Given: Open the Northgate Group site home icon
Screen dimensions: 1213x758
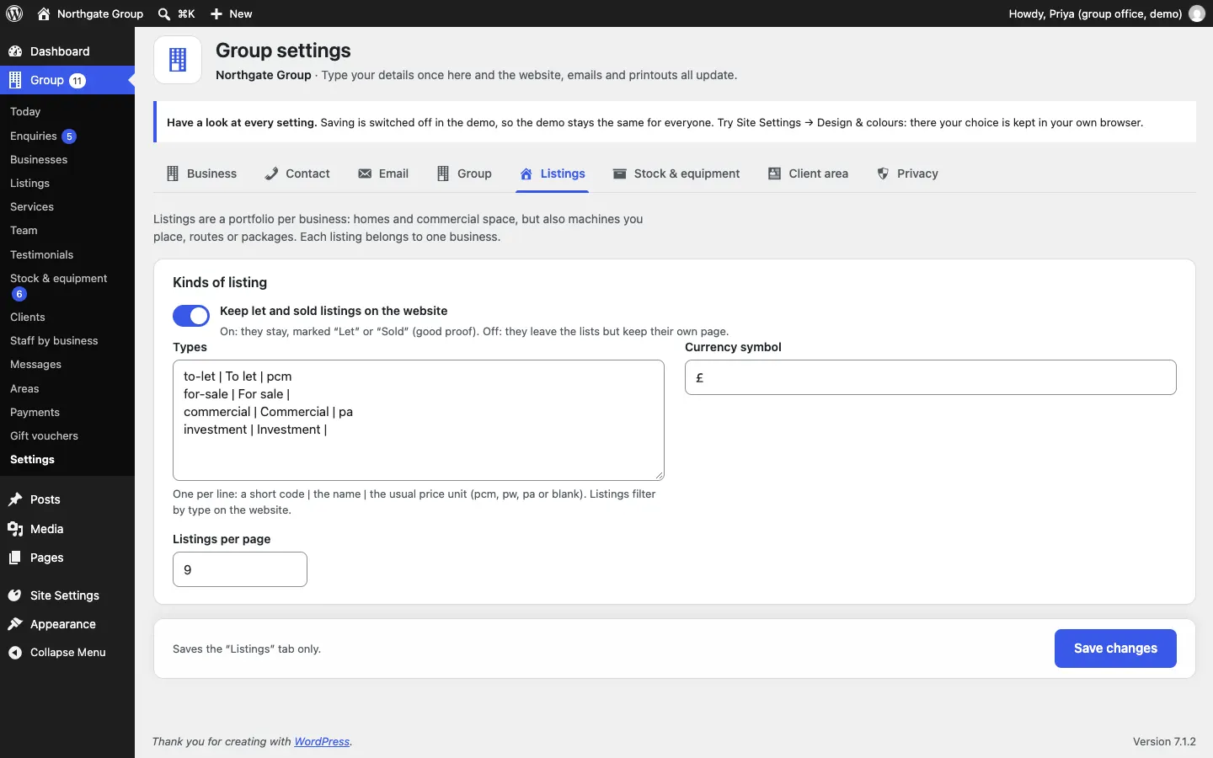Looking at the screenshot, I should 44,13.
